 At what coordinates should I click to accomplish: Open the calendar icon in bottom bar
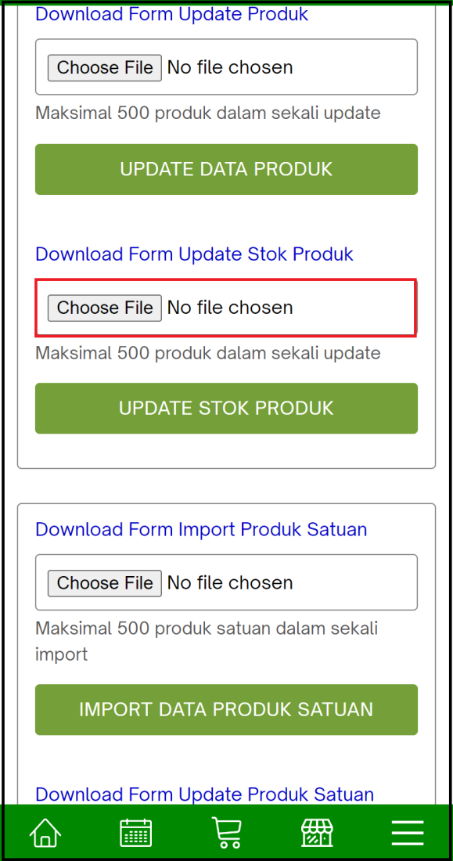pos(135,832)
